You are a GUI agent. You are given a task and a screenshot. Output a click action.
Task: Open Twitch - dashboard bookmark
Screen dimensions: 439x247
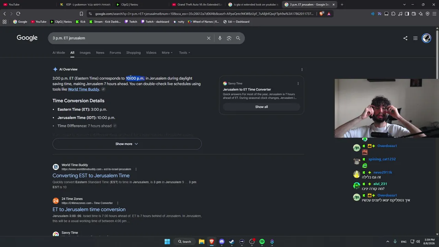pyautogui.click(x=155, y=22)
